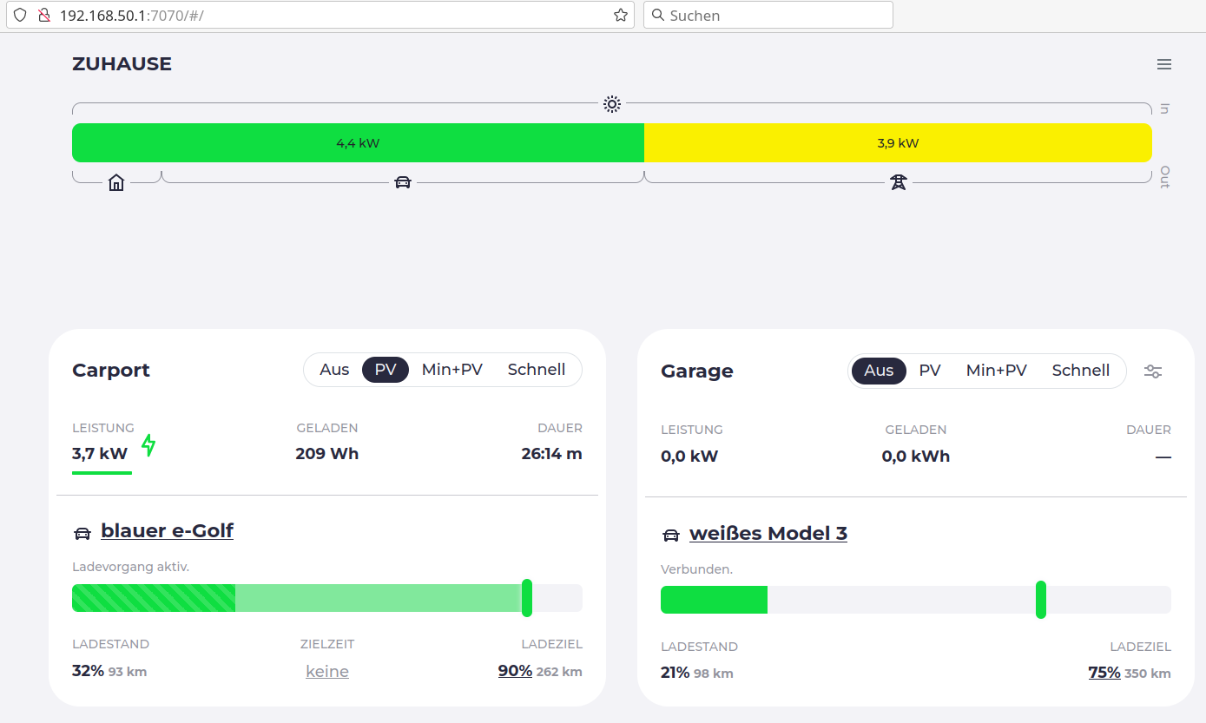Click the search magnifier icon
Screen dimensions: 1206x723
point(658,15)
